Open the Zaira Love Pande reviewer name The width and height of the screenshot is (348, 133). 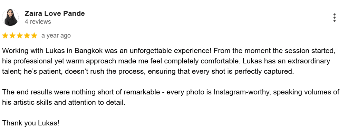click(x=55, y=13)
